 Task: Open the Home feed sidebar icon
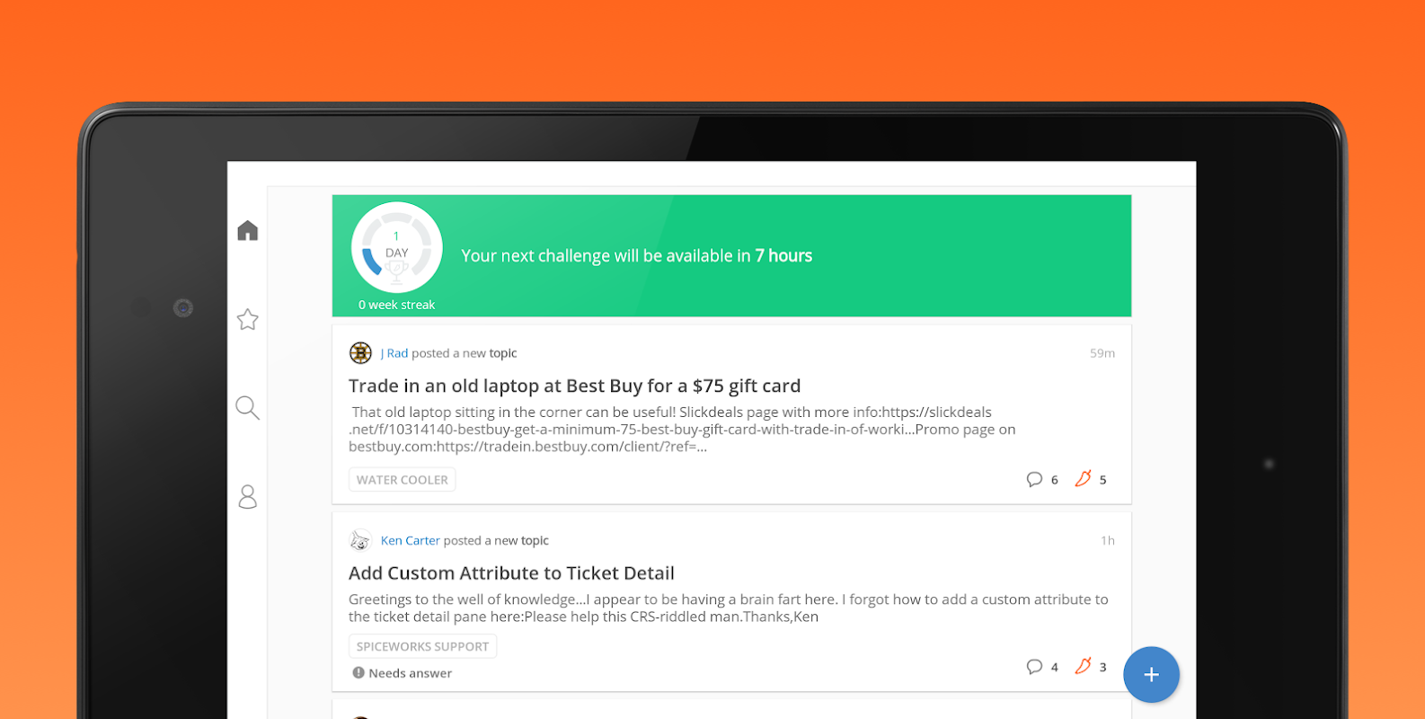coord(248,231)
